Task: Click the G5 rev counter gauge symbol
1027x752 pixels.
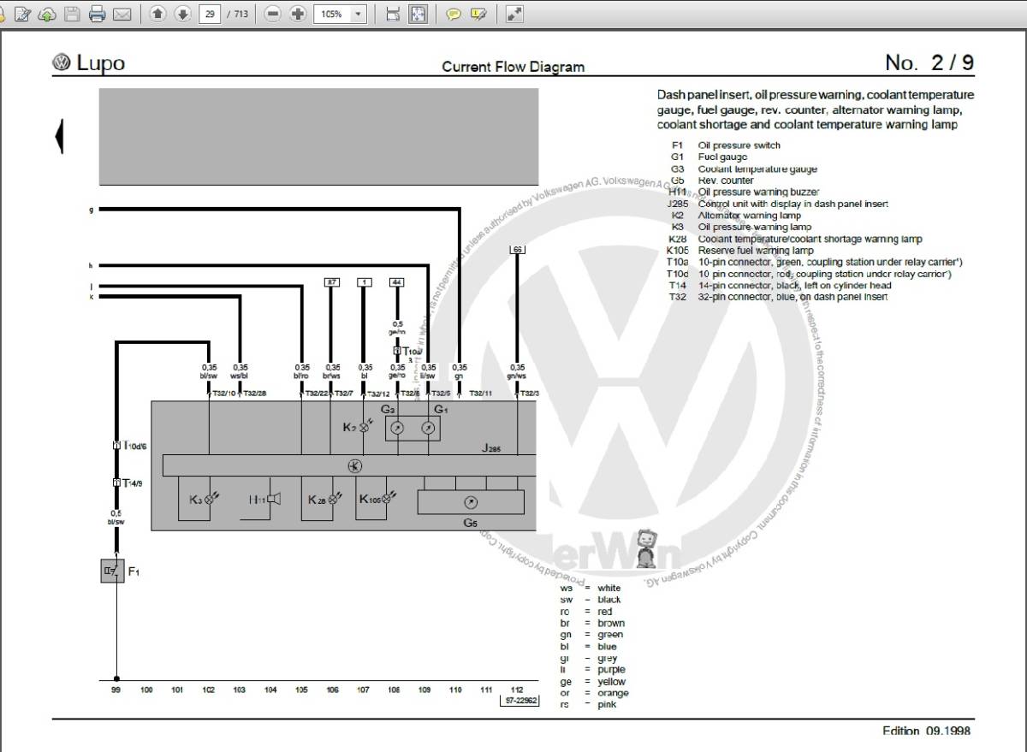Action: (x=470, y=502)
